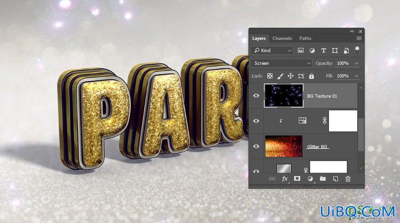Screen dimensions: 400x223
Task: Open the Screen blend mode dropdown
Action: coord(281,63)
